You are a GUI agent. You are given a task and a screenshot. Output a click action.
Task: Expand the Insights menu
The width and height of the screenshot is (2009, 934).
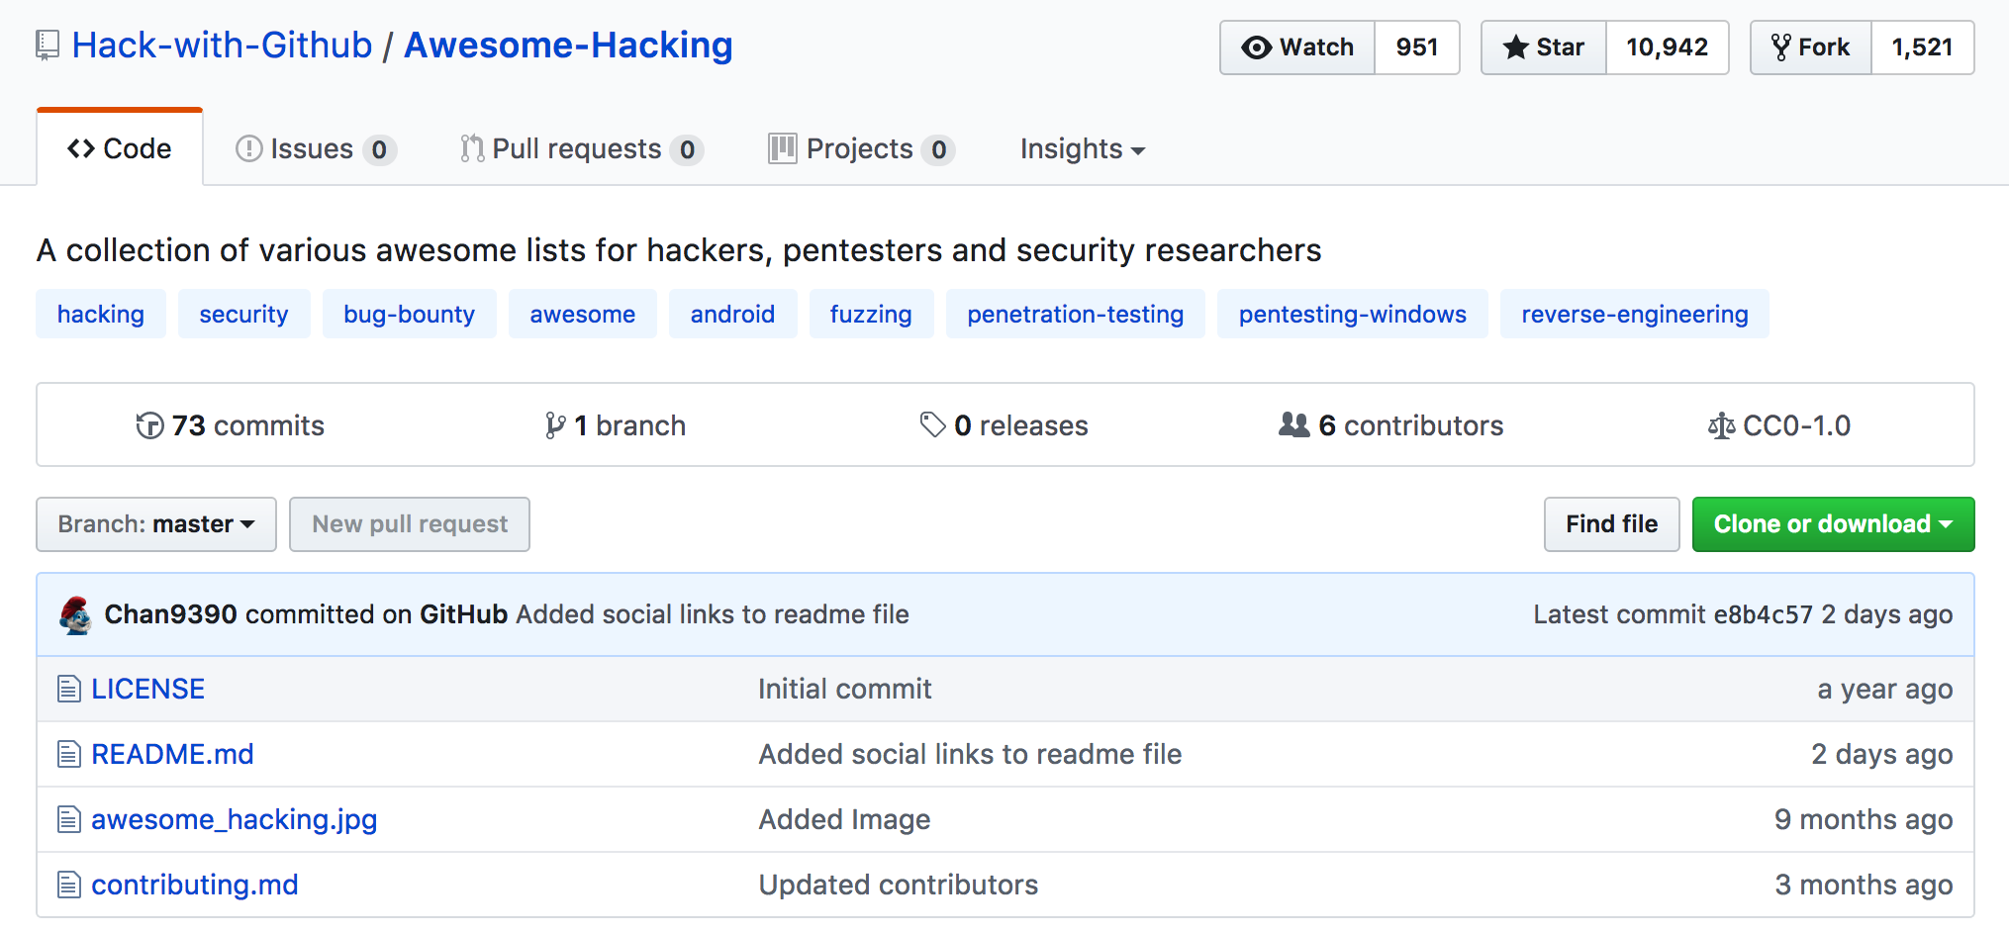[x=1081, y=148]
